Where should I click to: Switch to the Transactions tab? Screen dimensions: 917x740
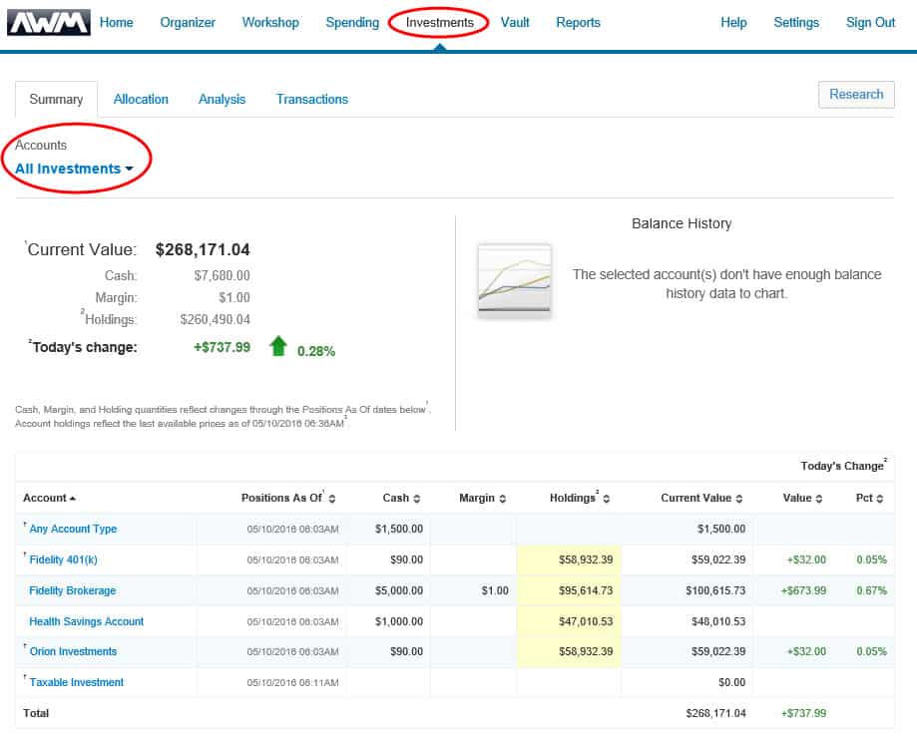click(312, 100)
